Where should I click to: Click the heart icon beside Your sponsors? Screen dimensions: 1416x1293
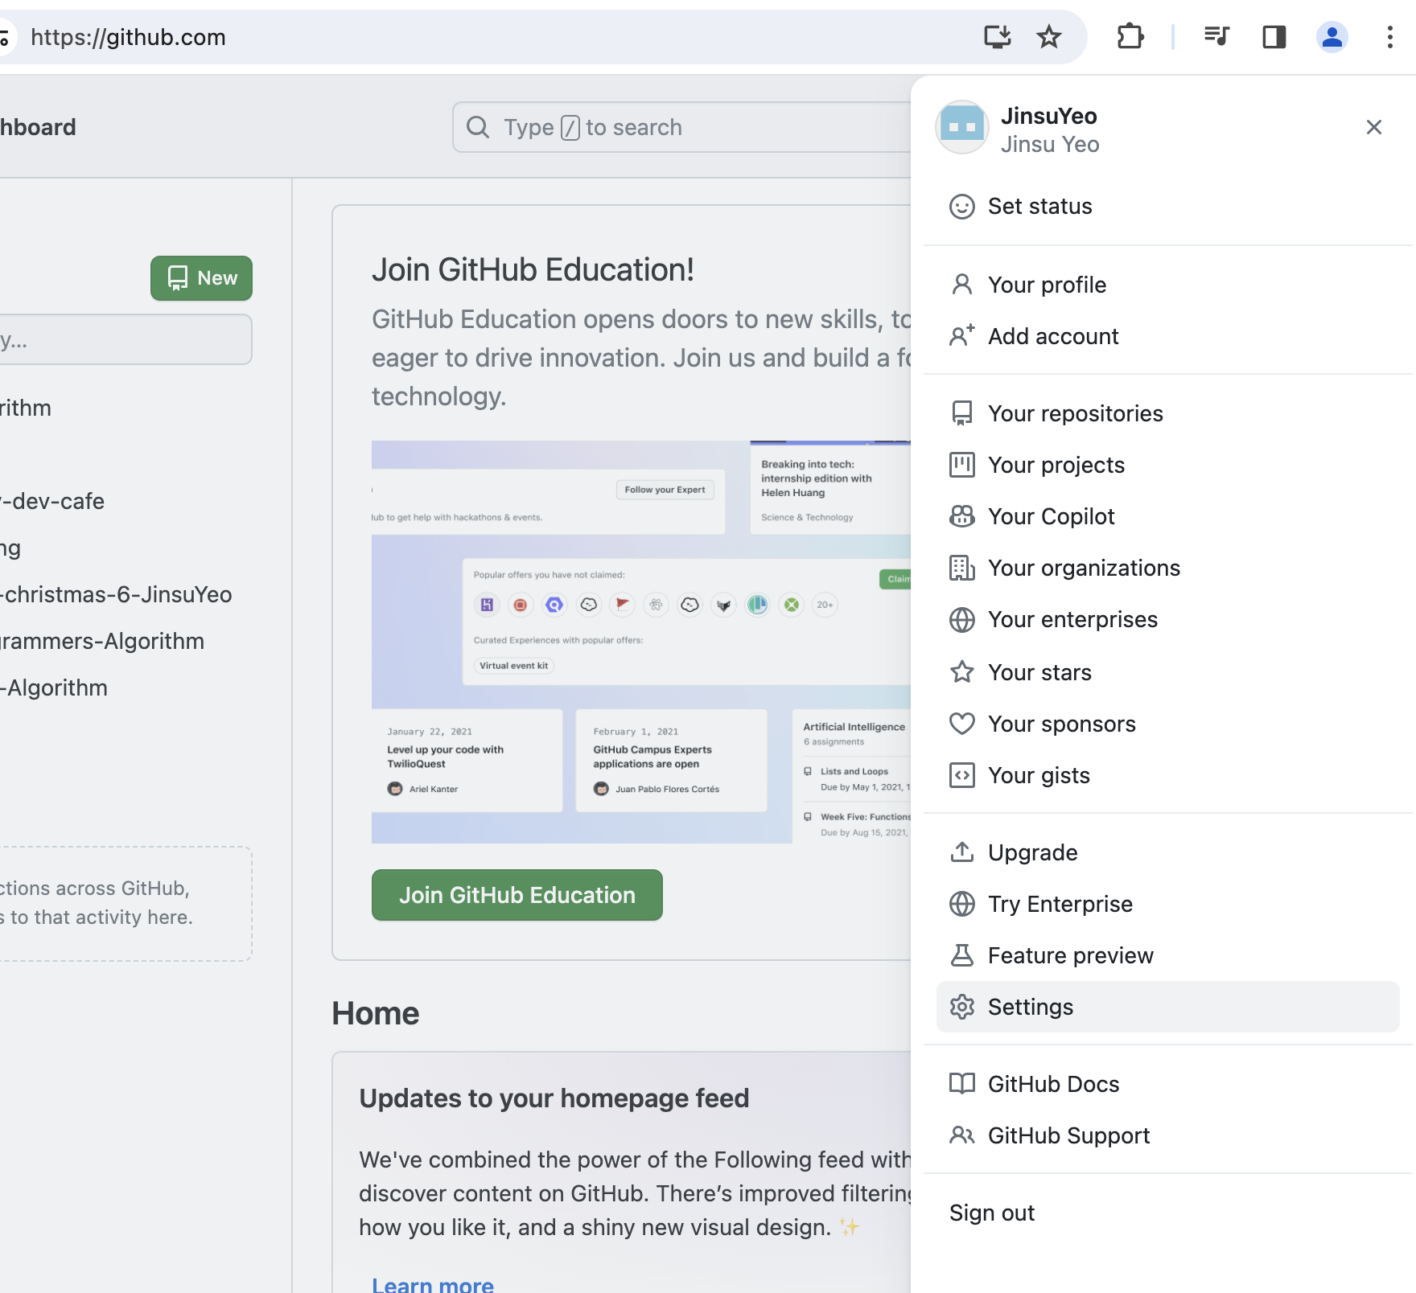point(962,724)
